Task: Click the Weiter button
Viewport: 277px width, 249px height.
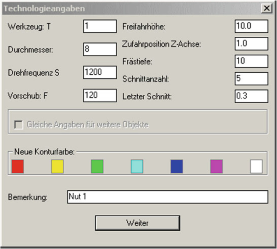Action: 138,223
